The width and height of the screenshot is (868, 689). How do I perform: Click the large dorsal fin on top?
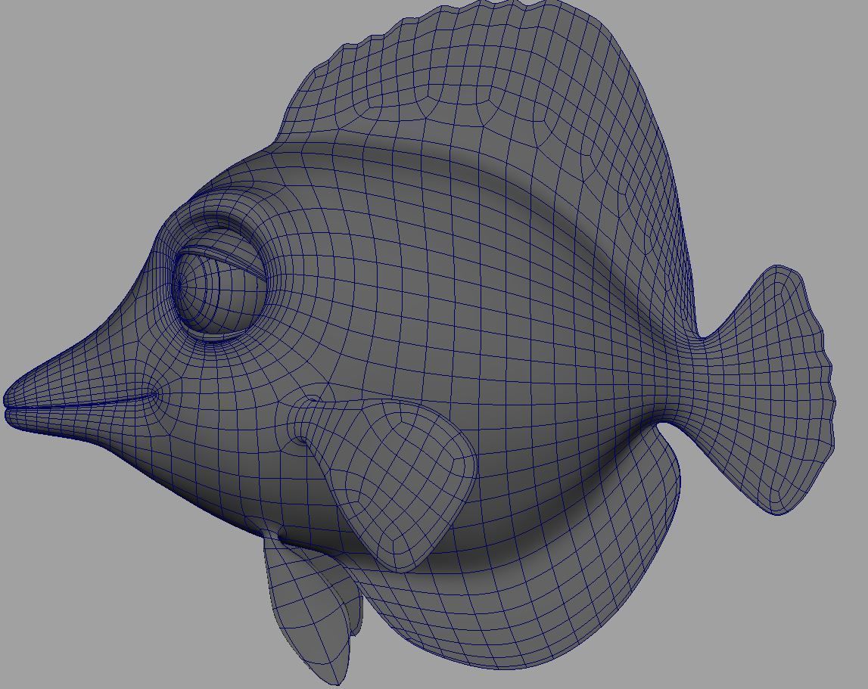(x=498, y=110)
